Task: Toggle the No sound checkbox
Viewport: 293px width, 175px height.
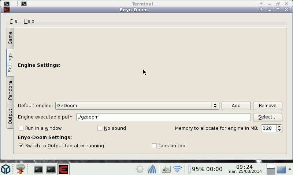Action: (x=100, y=128)
